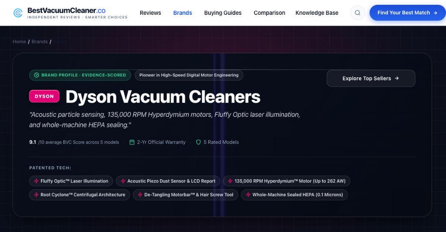Click the bolt icon on the Acoustic Piezo chip
Image resolution: width=446 pixels, height=232 pixels.
tap(123, 181)
